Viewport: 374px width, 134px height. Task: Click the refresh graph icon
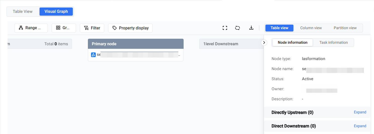[237, 28]
